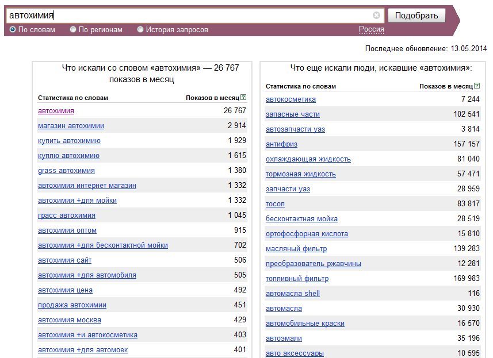
Task: Open the 'автозапчасти уаз' link
Action: coord(295,129)
